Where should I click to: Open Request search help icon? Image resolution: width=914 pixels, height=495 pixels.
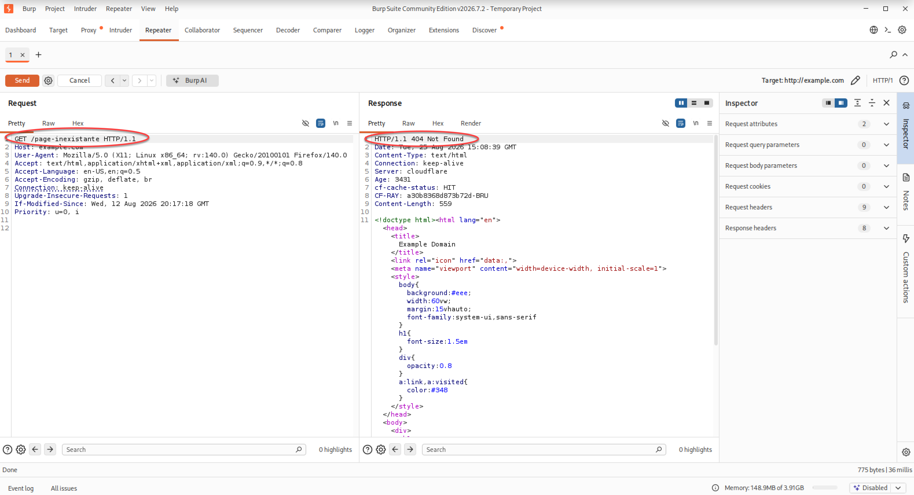[x=8, y=450]
